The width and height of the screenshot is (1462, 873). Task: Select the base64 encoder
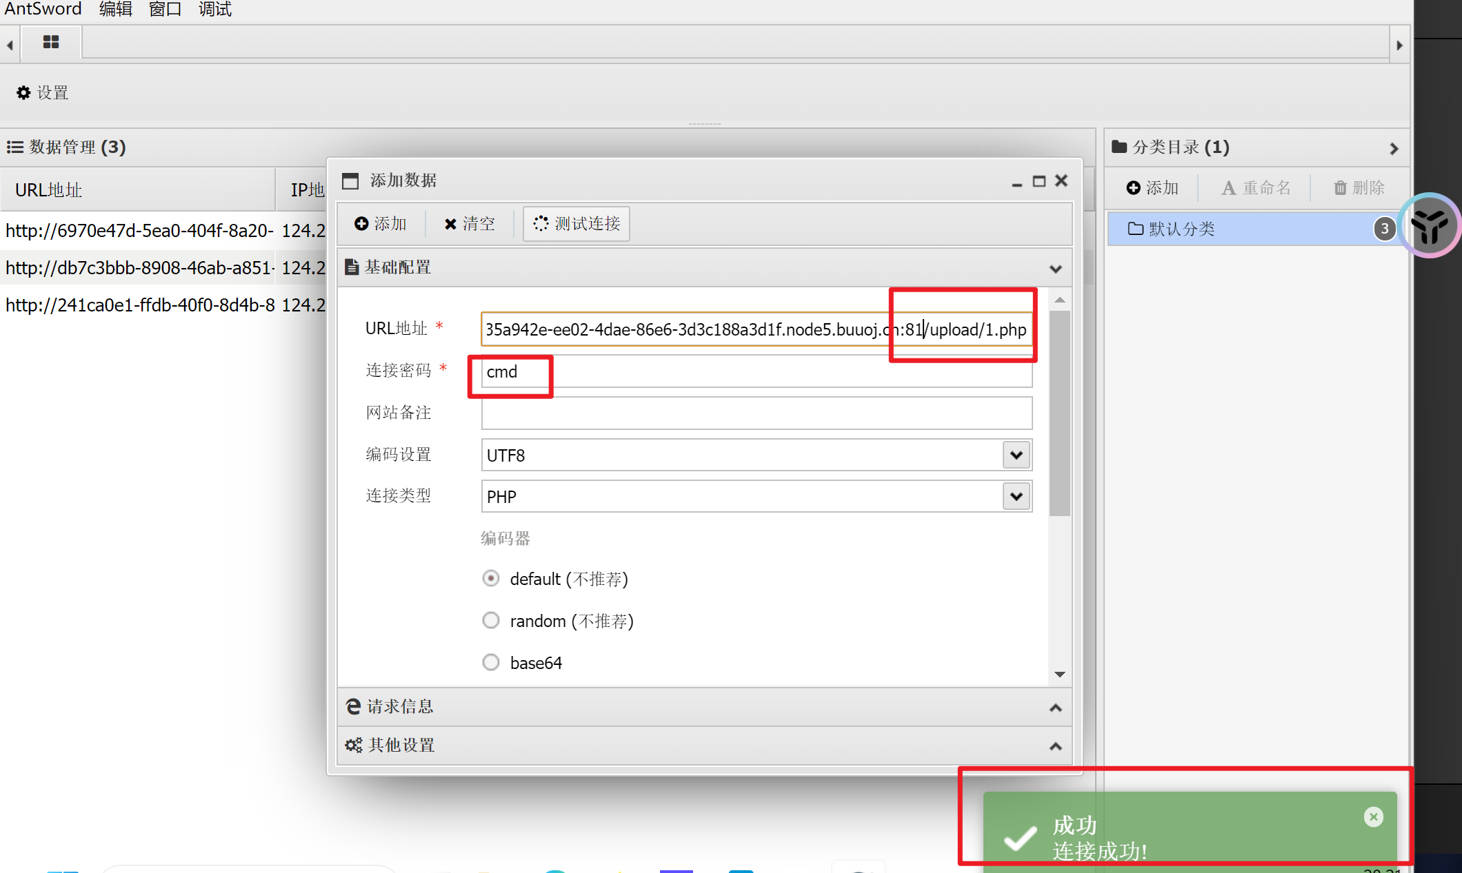[491, 662]
